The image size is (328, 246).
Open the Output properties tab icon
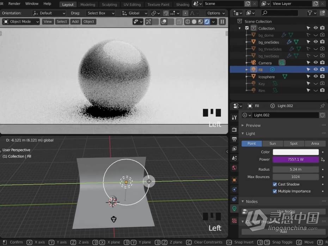click(x=234, y=139)
